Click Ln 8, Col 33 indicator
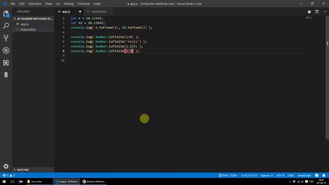 pos(249,175)
